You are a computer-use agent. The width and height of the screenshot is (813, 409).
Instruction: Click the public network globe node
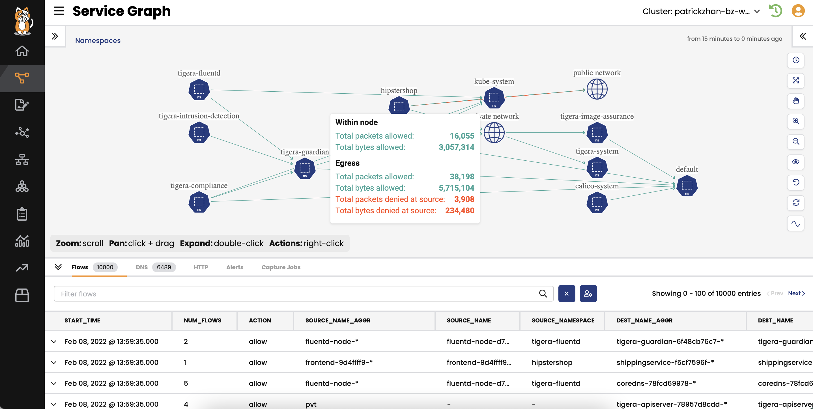click(597, 89)
